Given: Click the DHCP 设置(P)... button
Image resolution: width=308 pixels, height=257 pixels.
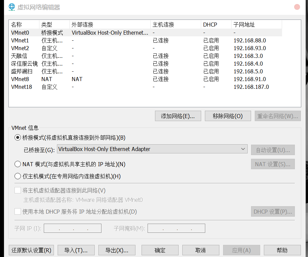Looking at the screenshot, I should (273, 212).
